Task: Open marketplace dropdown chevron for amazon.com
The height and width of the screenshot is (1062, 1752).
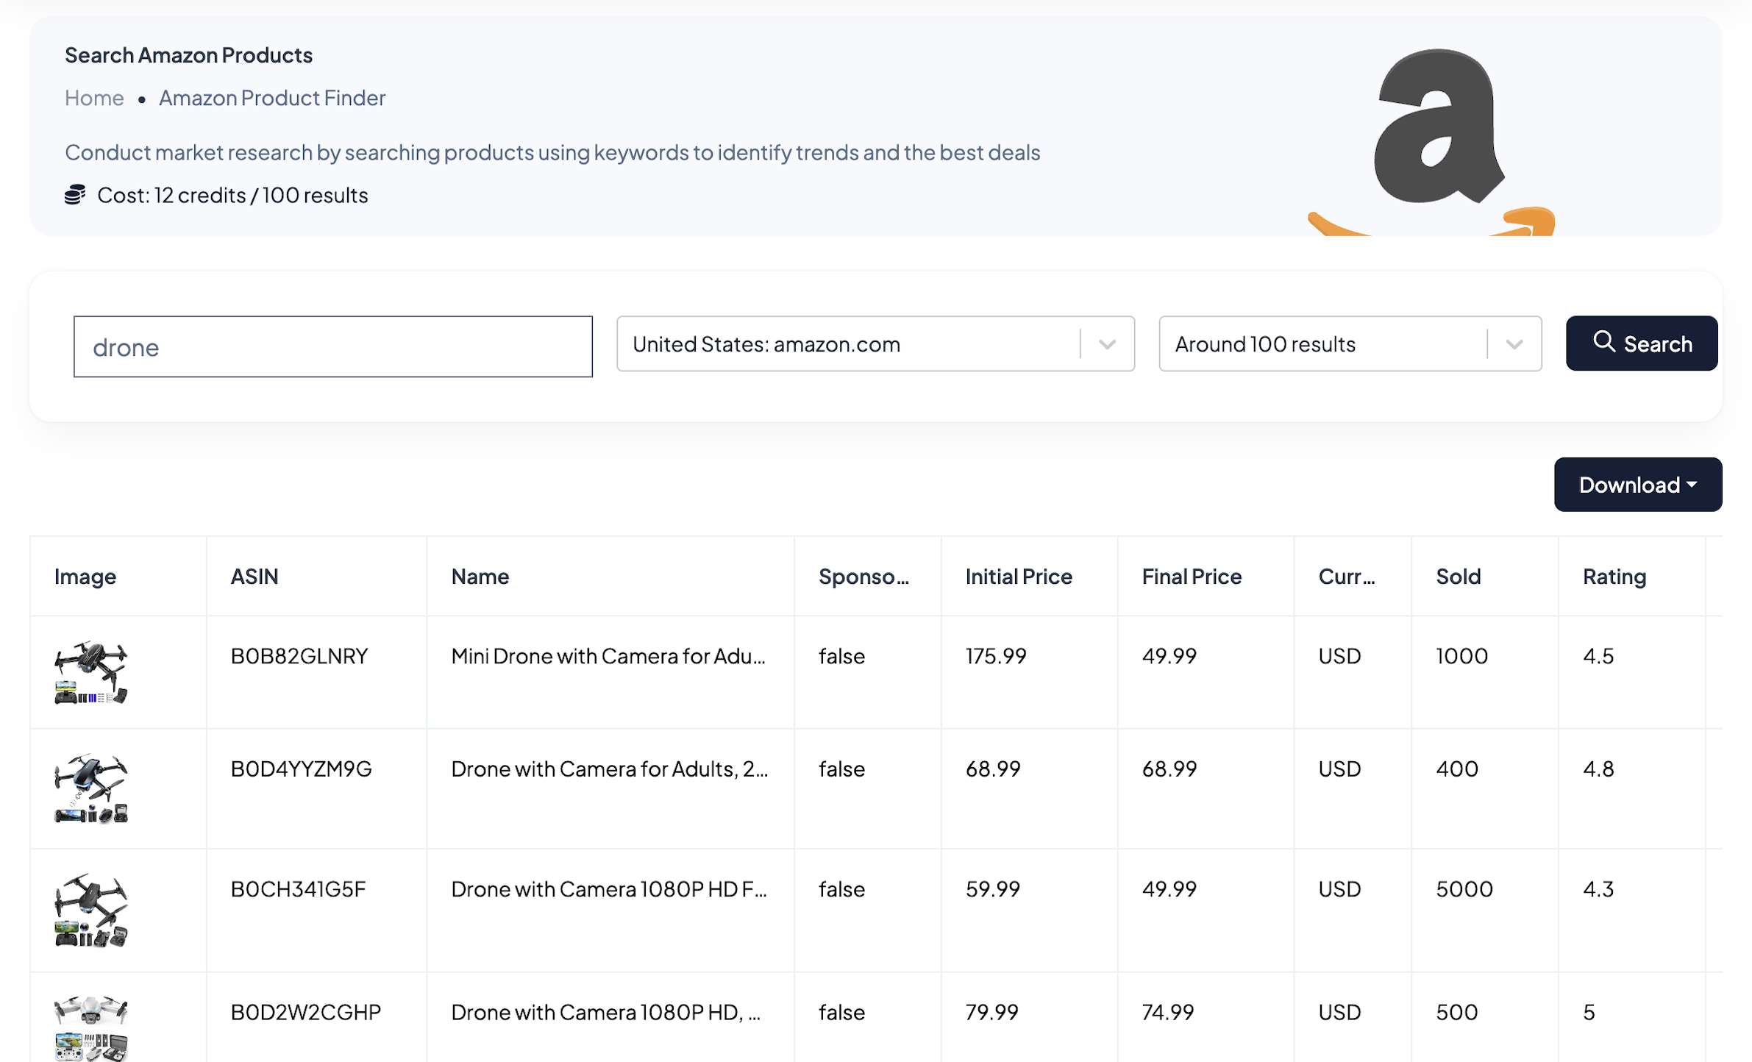Action: tap(1107, 344)
